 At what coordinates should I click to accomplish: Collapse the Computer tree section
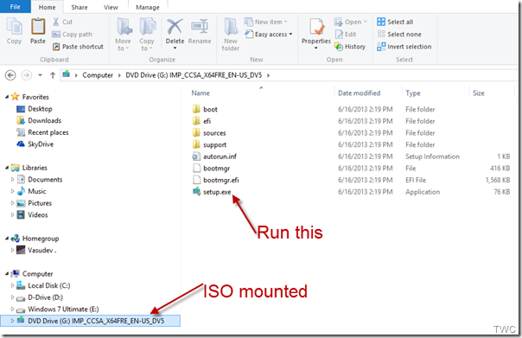tap(7, 274)
